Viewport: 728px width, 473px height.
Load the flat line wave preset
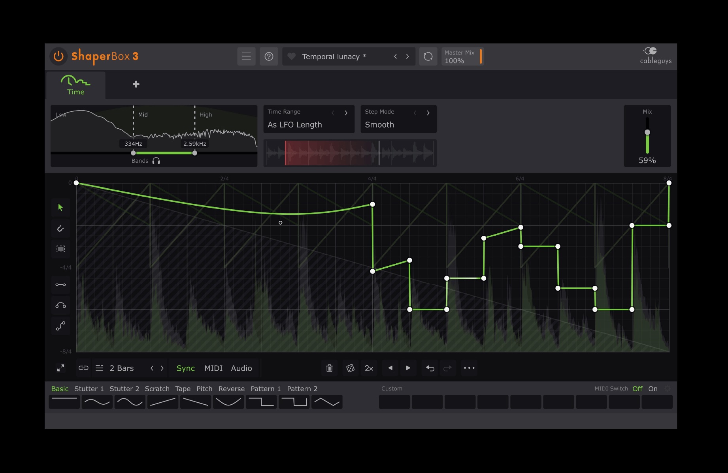point(64,402)
